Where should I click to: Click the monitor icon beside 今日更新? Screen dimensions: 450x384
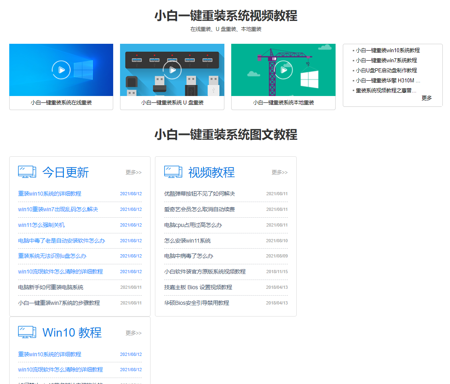(x=27, y=172)
